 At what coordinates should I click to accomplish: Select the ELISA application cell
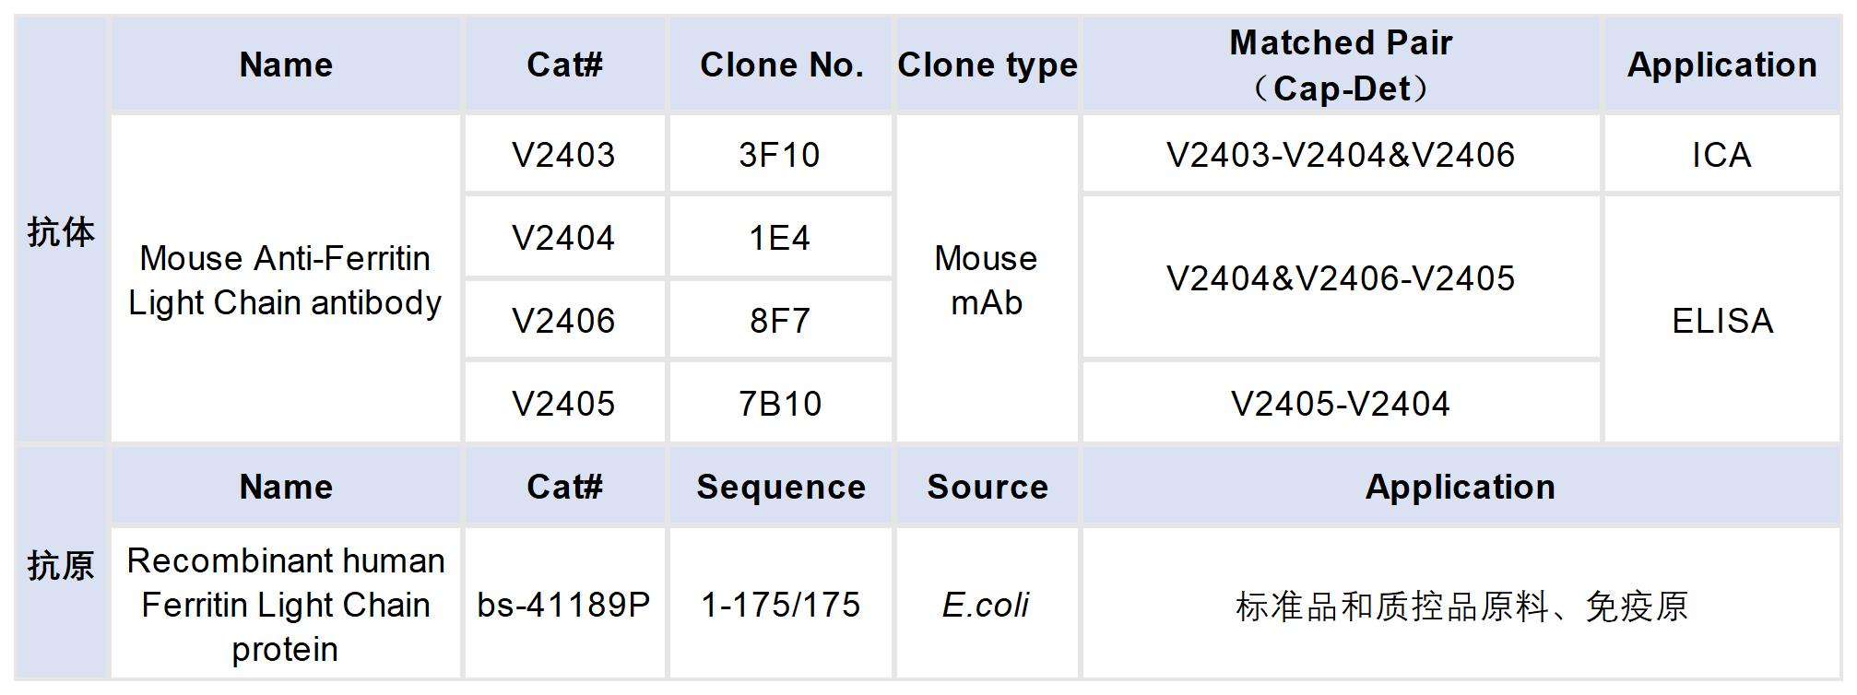click(1721, 321)
